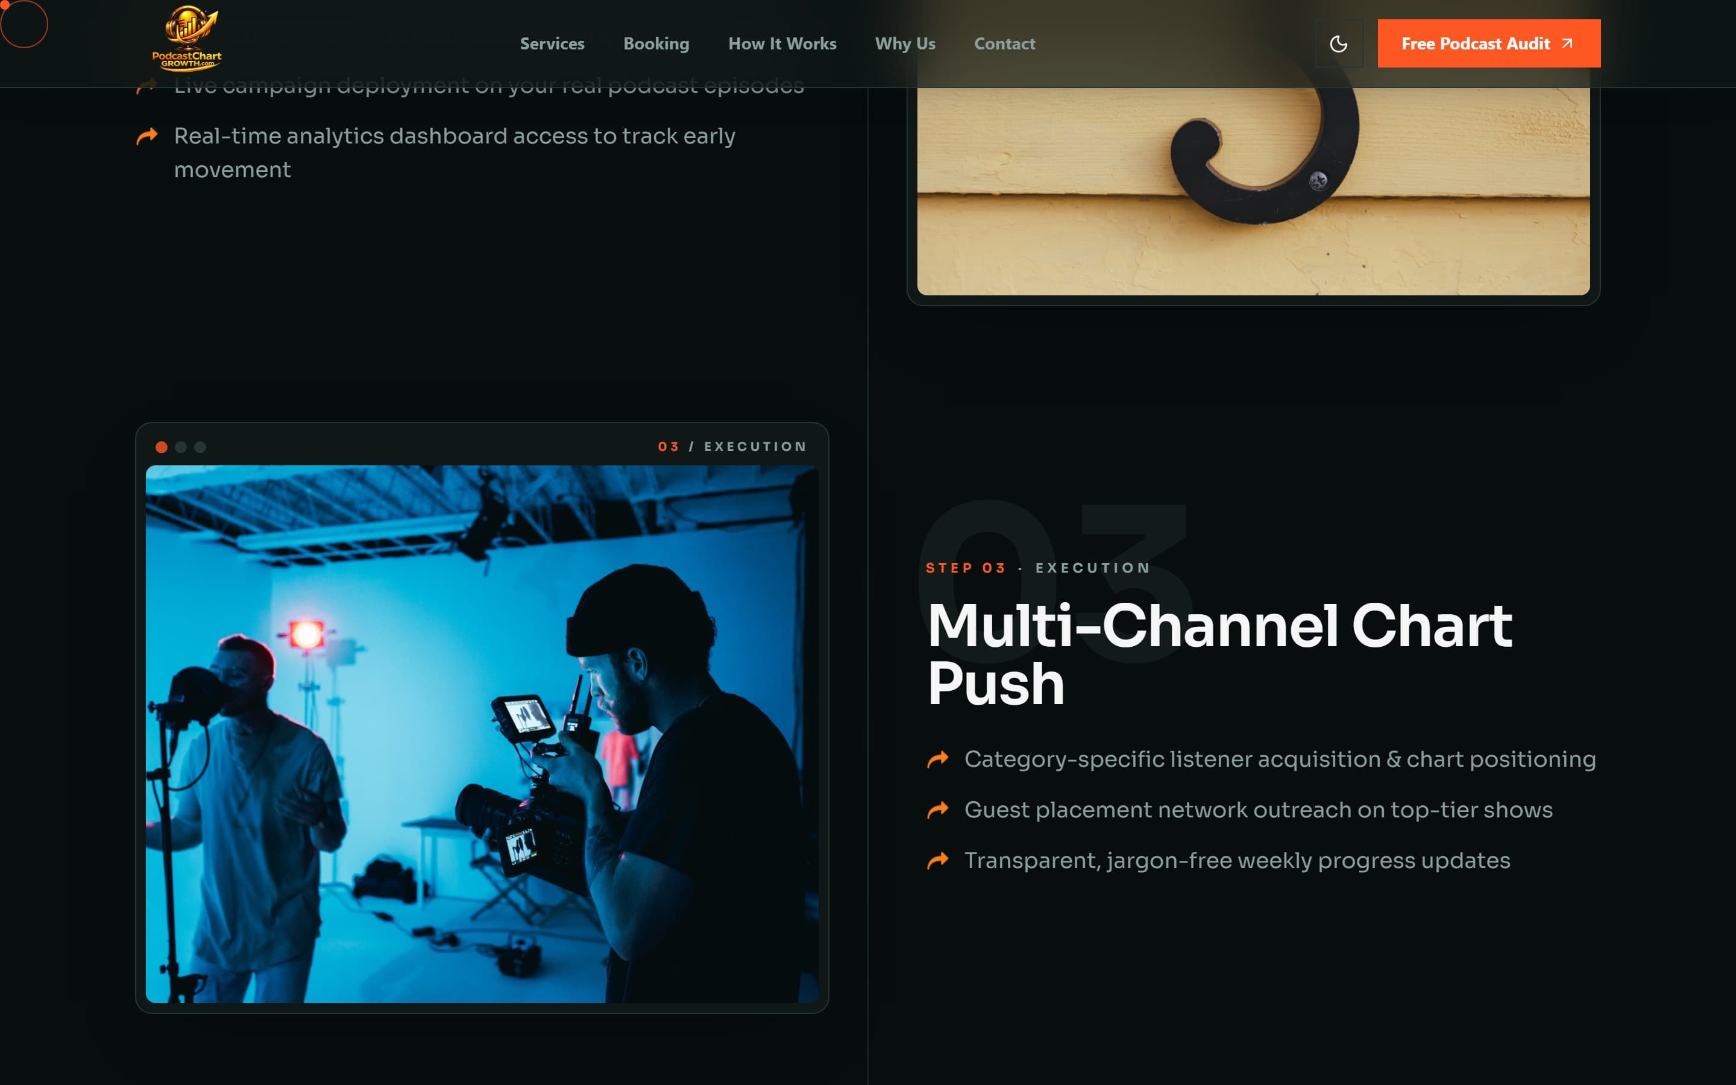
Task: Click the red dot on the execution card
Action: pos(162,447)
